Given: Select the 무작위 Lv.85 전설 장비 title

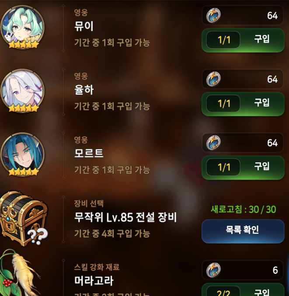Looking at the screenshot, I should click(125, 217).
